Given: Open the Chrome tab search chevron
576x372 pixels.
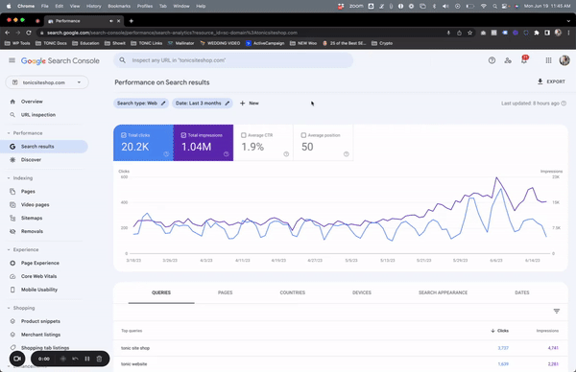Looking at the screenshot, I should click(568, 21).
